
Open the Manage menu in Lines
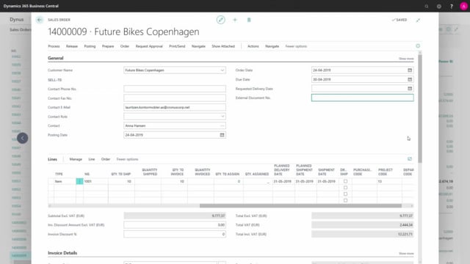point(76,159)
